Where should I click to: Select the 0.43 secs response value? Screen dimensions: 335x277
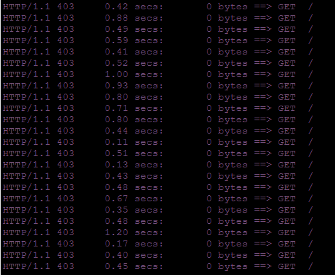coord(134,176)
